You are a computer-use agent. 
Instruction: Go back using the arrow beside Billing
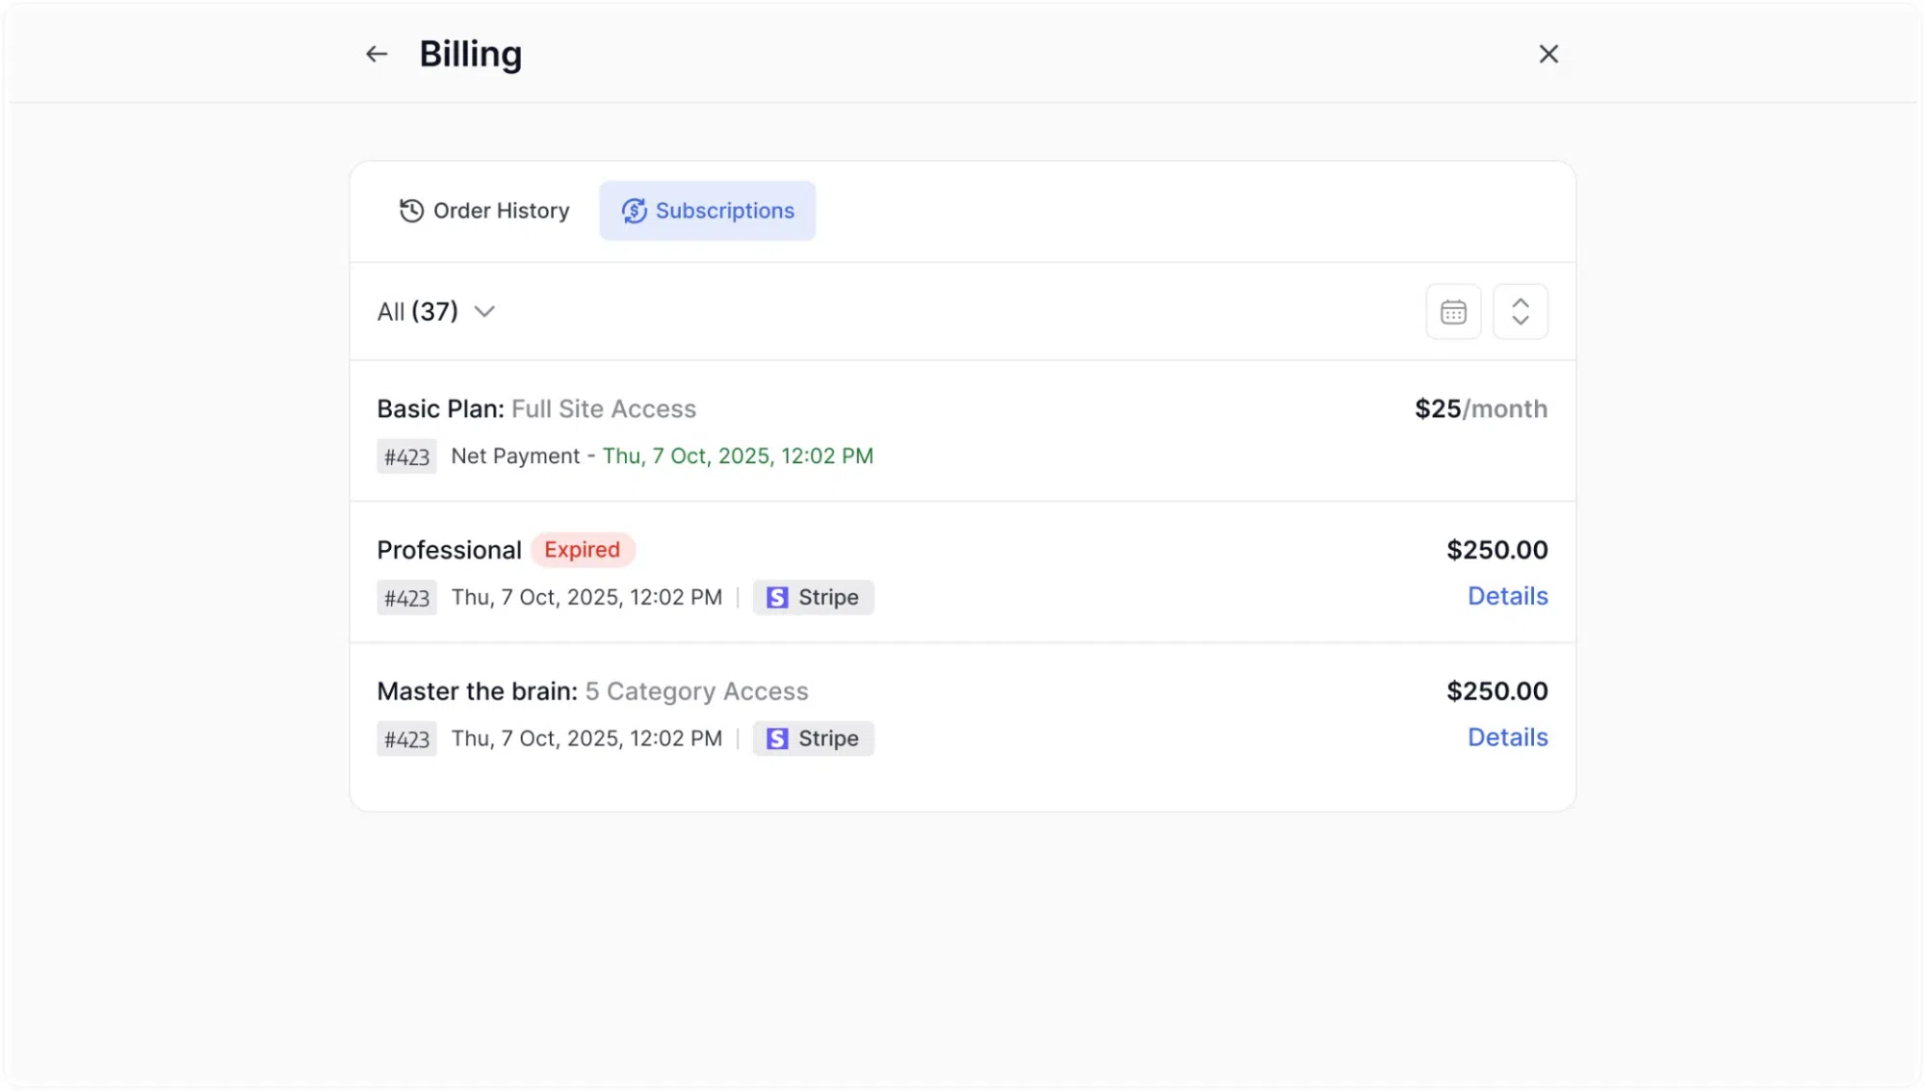click(x=377, y=54)
